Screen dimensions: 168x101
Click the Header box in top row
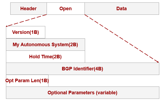(28, 9)
